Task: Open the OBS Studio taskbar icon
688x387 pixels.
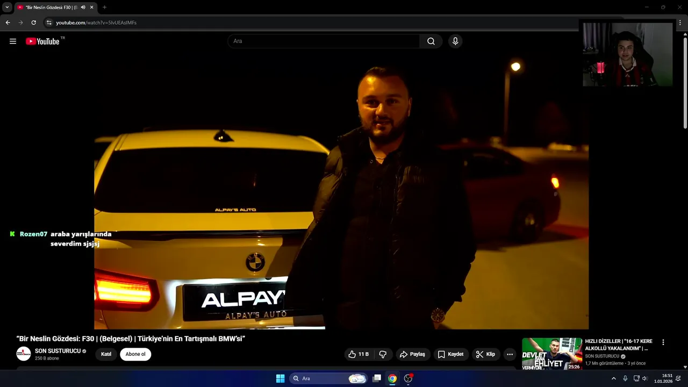Action: point(408,378)
